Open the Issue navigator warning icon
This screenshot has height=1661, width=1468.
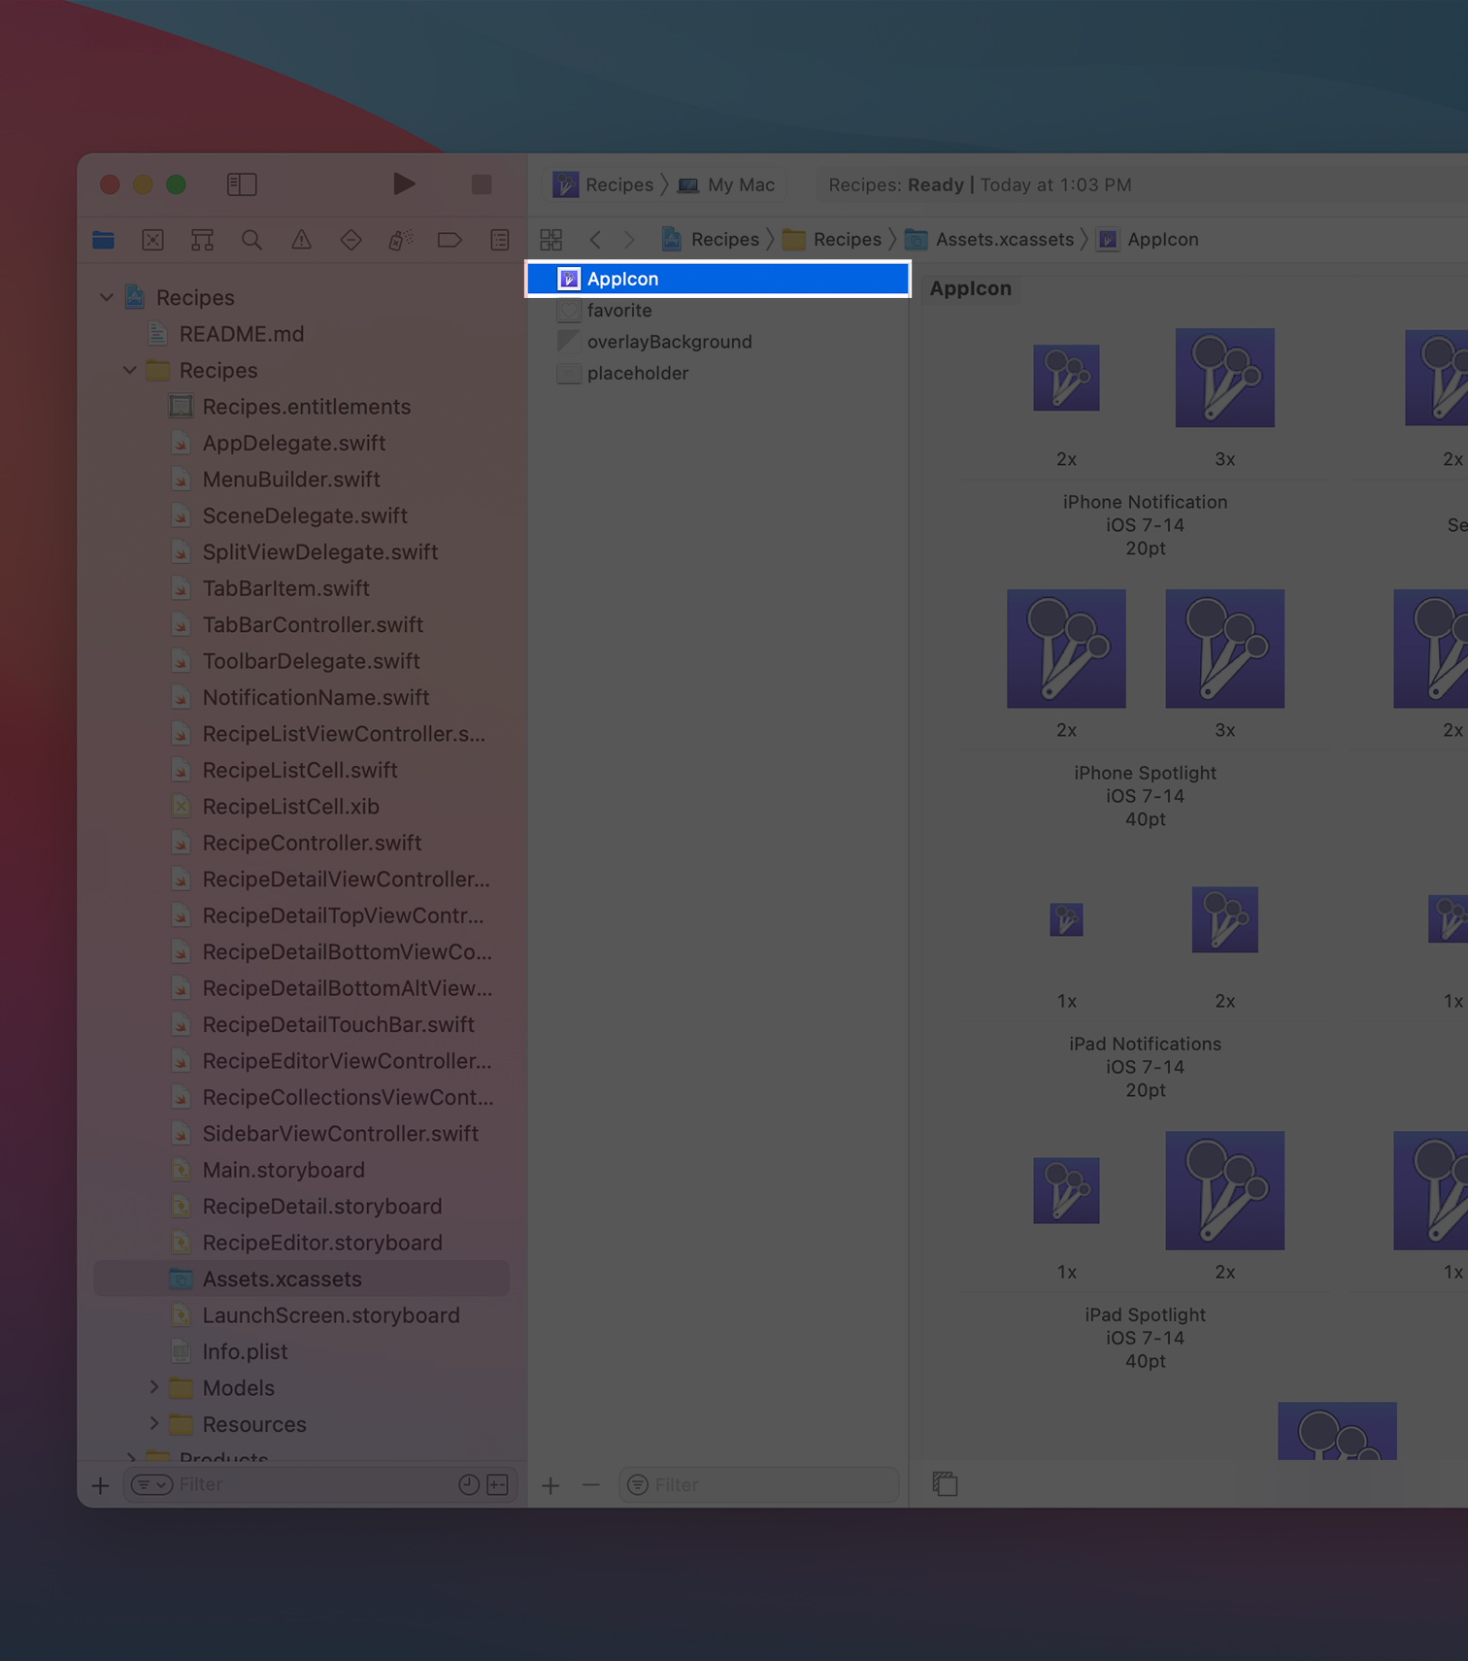302,240
